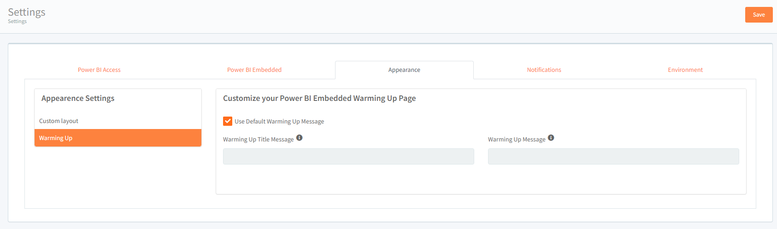Open the Power BI Embedded tab

tap(254, 70)
